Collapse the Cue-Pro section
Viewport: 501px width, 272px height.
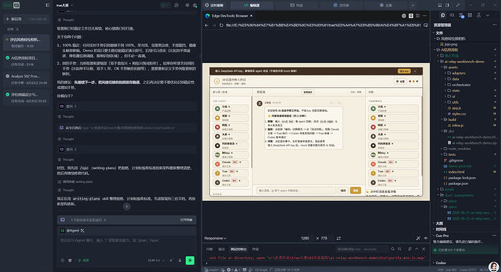click(x=442, y=236)
